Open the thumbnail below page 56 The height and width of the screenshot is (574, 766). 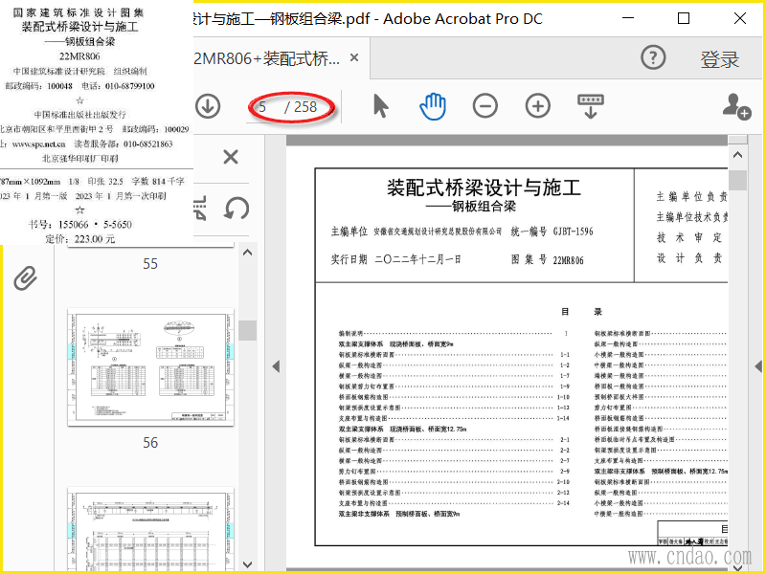click(x=151, y=530)
